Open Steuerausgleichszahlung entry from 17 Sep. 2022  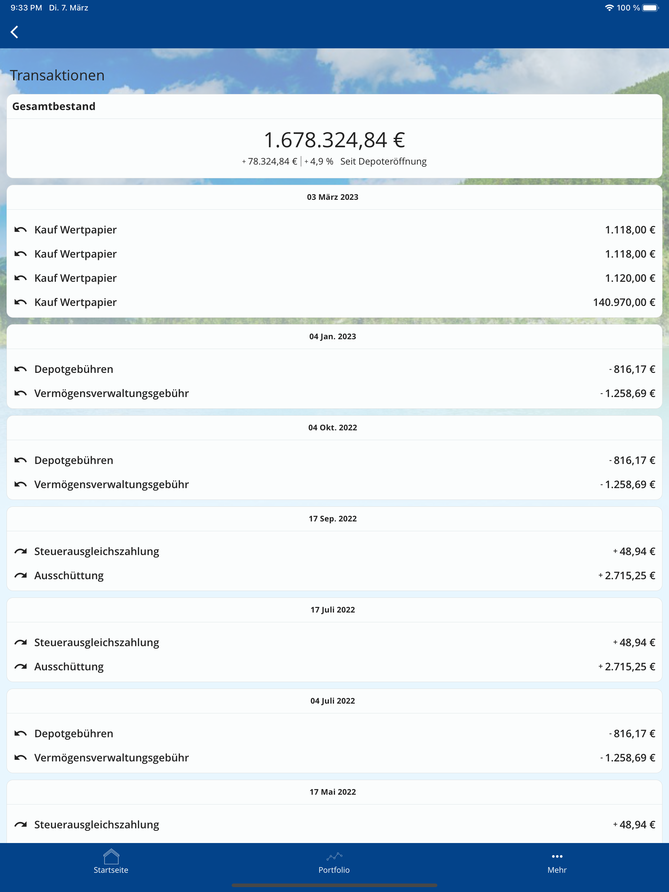click(x=334, y=552)
